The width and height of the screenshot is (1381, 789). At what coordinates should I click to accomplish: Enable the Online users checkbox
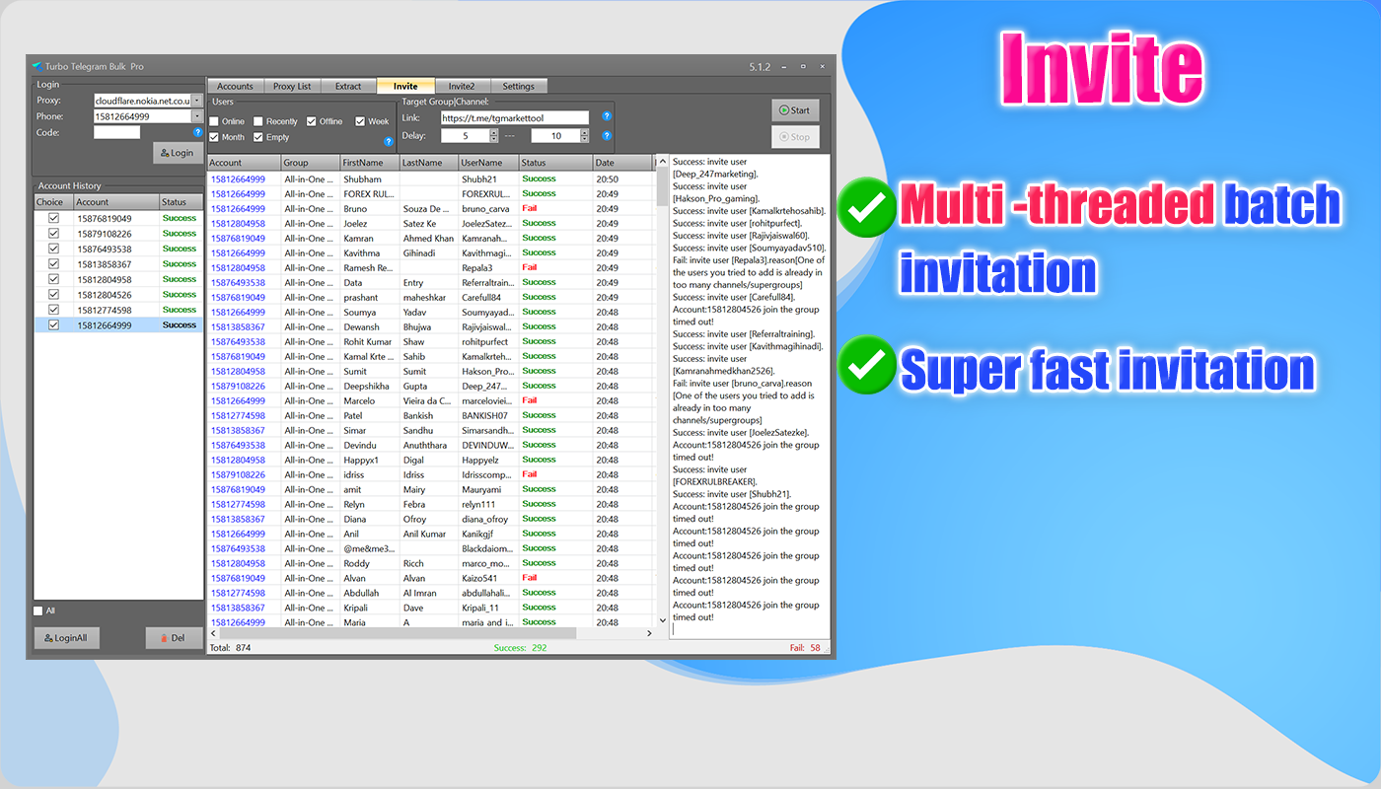coord(214,121)
